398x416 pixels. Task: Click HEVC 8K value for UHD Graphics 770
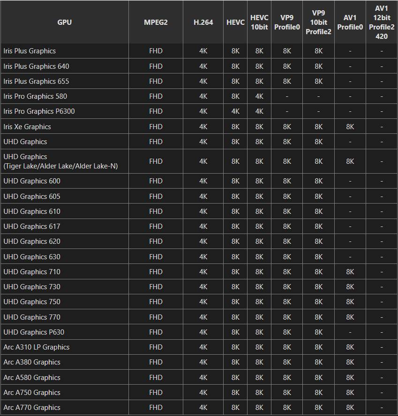(x=235, y=317)
